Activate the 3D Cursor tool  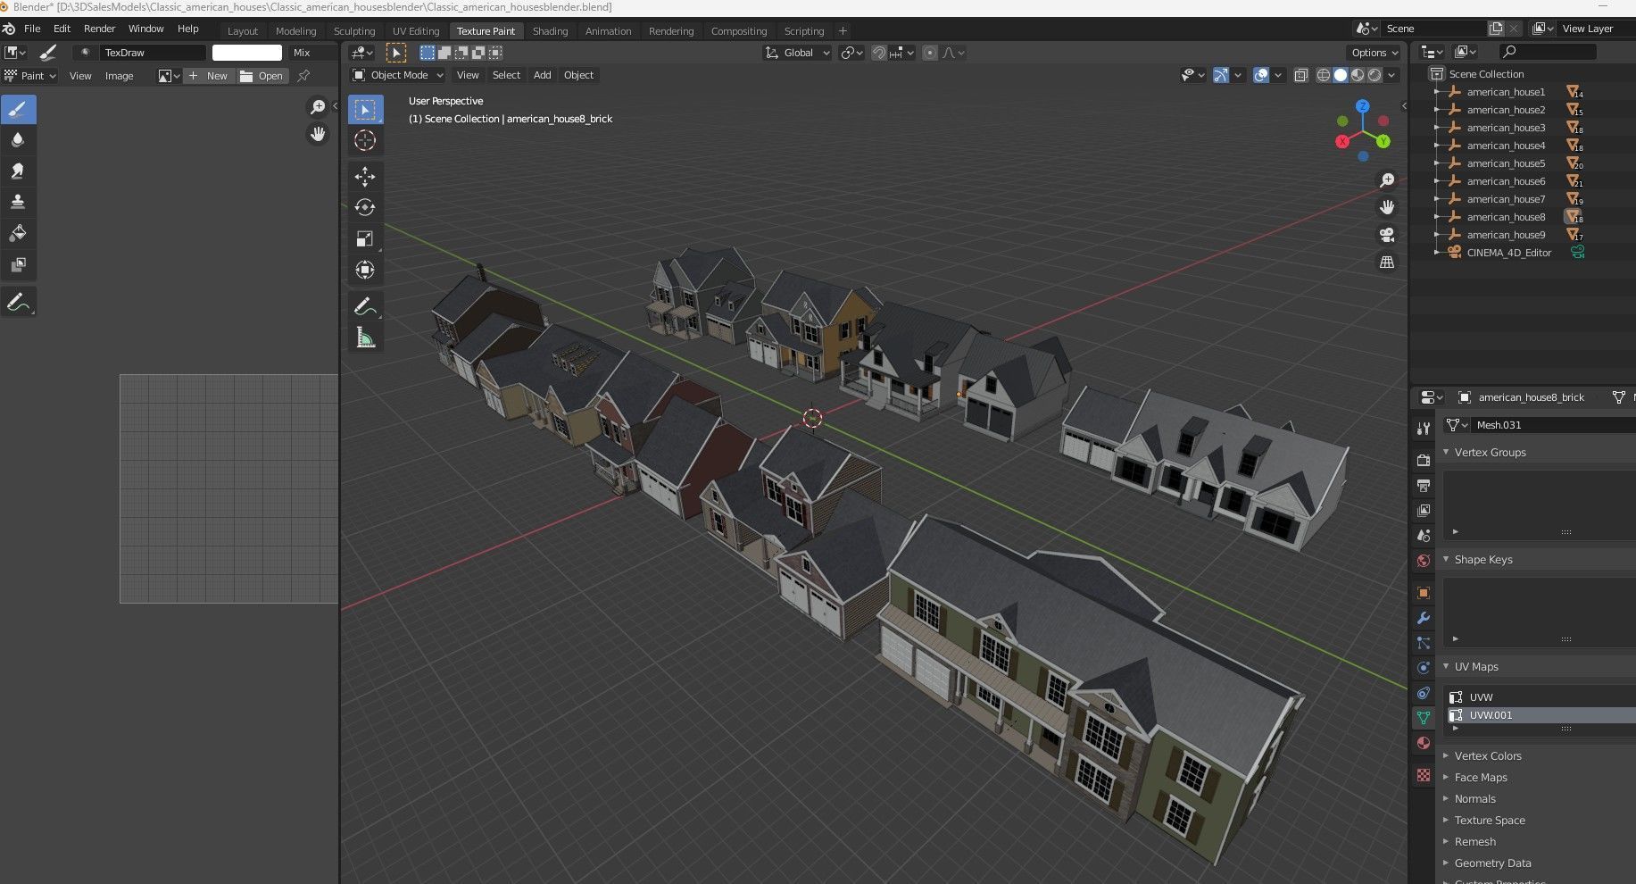point(365,141)
